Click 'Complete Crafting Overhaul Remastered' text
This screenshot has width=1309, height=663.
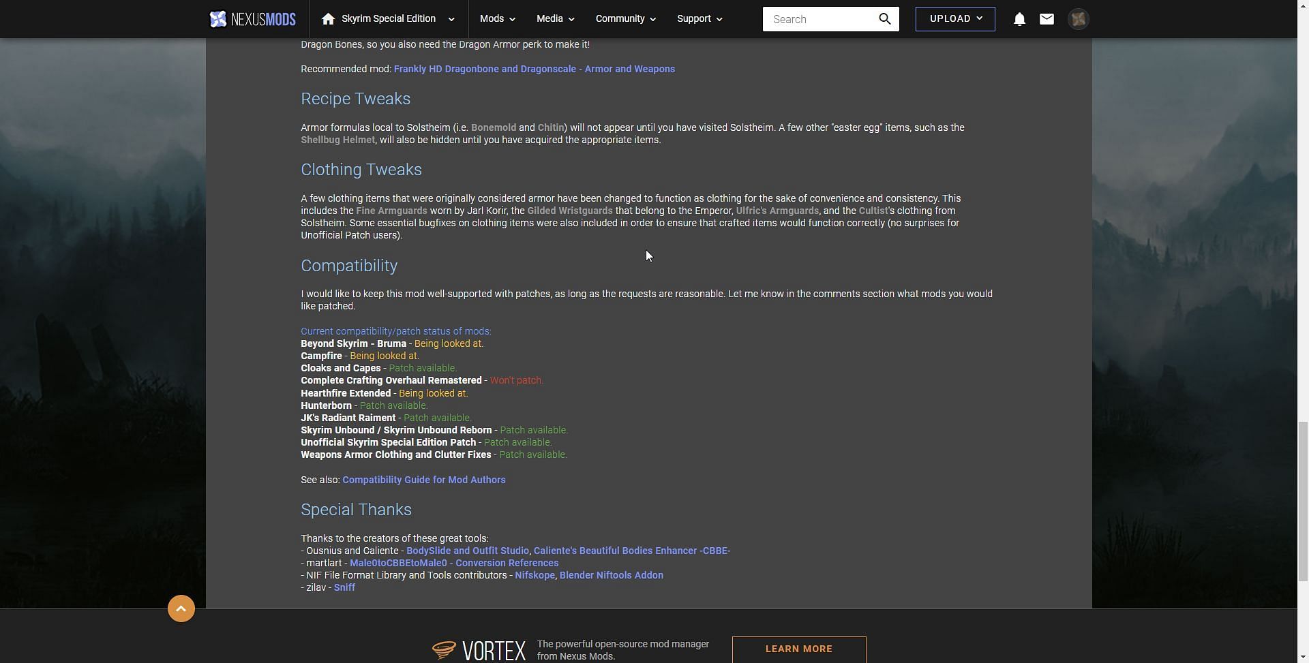click(x=391, y=380)
